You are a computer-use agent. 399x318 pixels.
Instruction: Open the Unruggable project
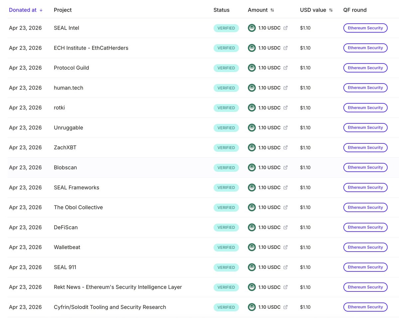[x=68, y=127]
